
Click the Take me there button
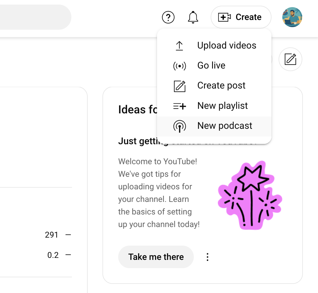[156, 257]
